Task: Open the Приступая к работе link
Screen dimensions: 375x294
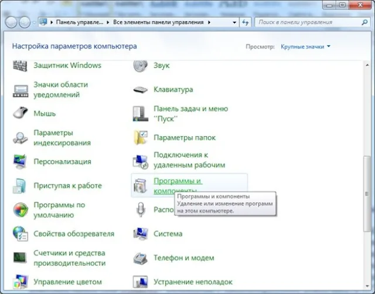Action: 68,185
